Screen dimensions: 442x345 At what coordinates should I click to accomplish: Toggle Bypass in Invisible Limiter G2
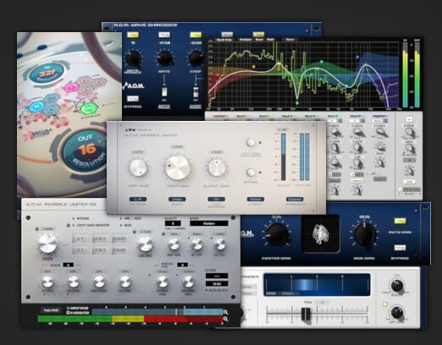pos(81,218)
